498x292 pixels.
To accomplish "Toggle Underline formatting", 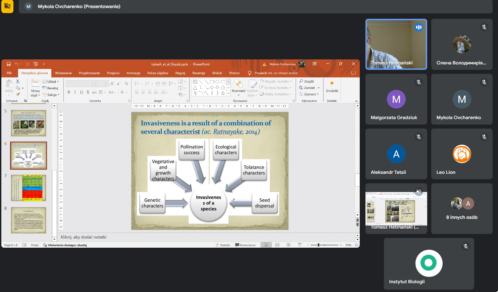I will [x=81, y=92].
